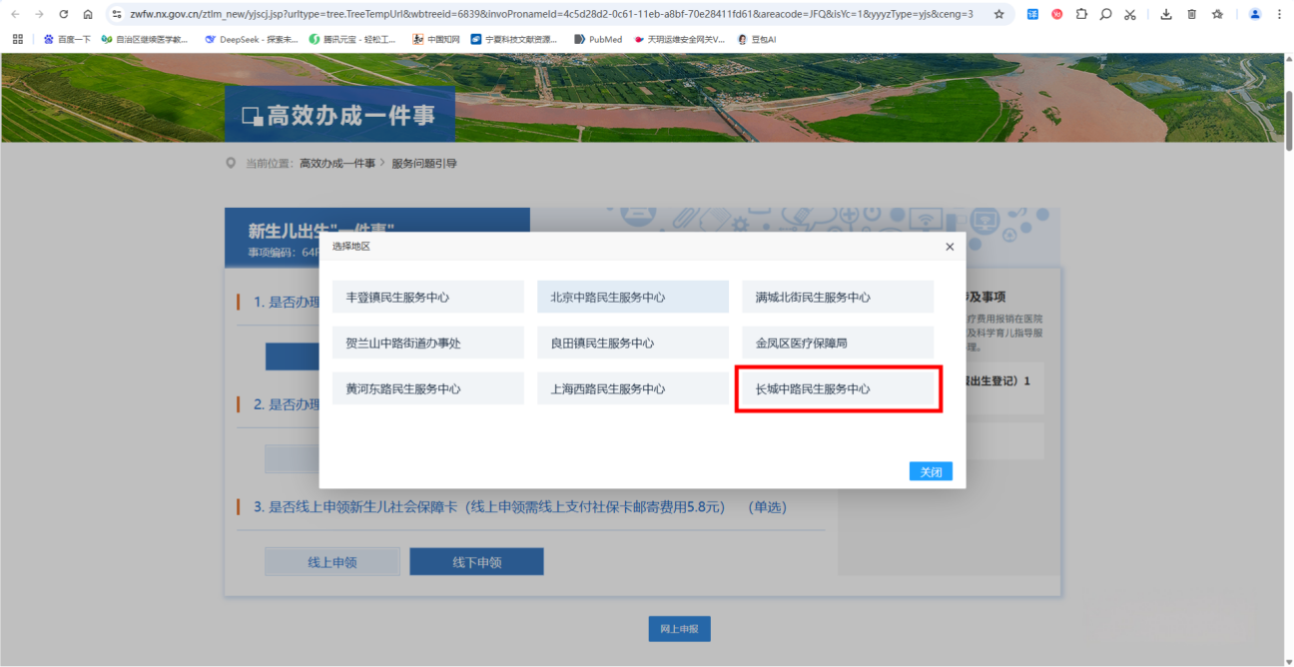This screenshot has width=1294, height=667.
Task: Pick 金凤区医疗保障局 from the region list
Action: [838, 342]
